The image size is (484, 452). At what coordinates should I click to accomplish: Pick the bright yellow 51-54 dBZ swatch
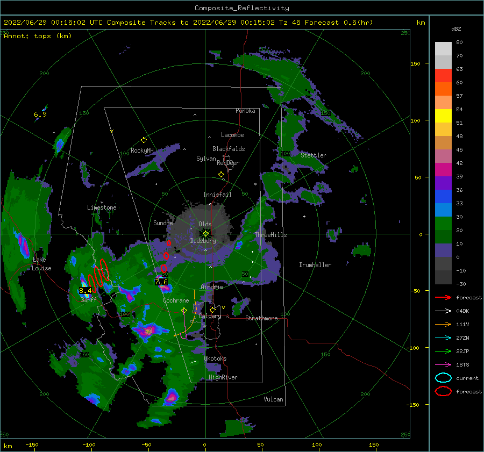tap(443, 116)
